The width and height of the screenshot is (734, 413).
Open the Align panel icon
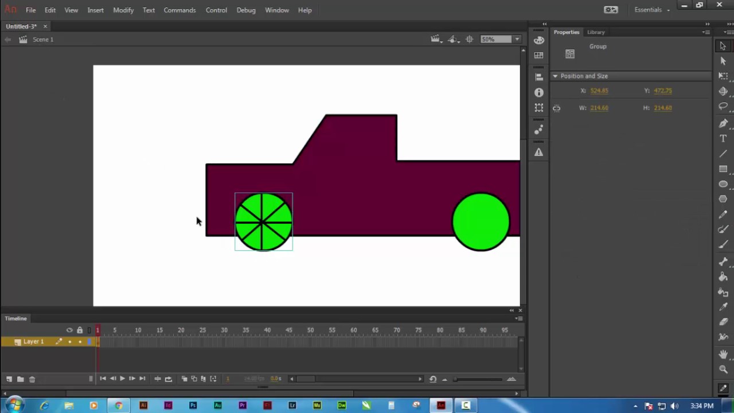[538, 77]
